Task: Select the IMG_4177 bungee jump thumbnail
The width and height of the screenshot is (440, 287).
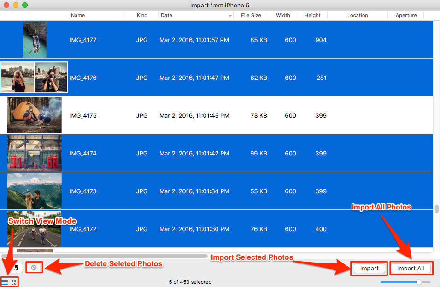Action: (35, 40)
